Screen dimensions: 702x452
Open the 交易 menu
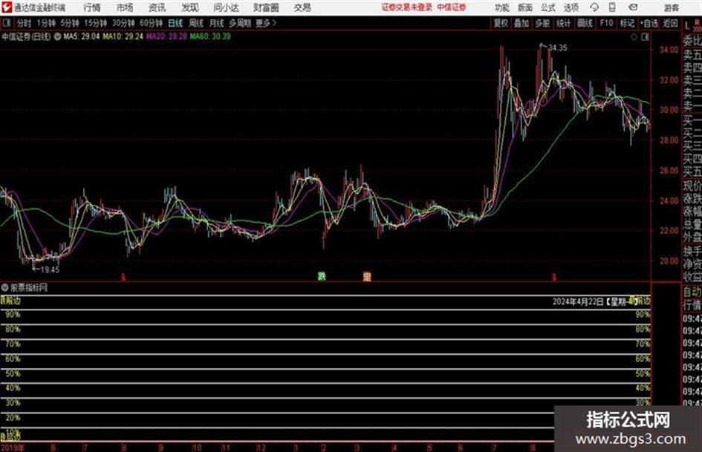coord(302,7)
